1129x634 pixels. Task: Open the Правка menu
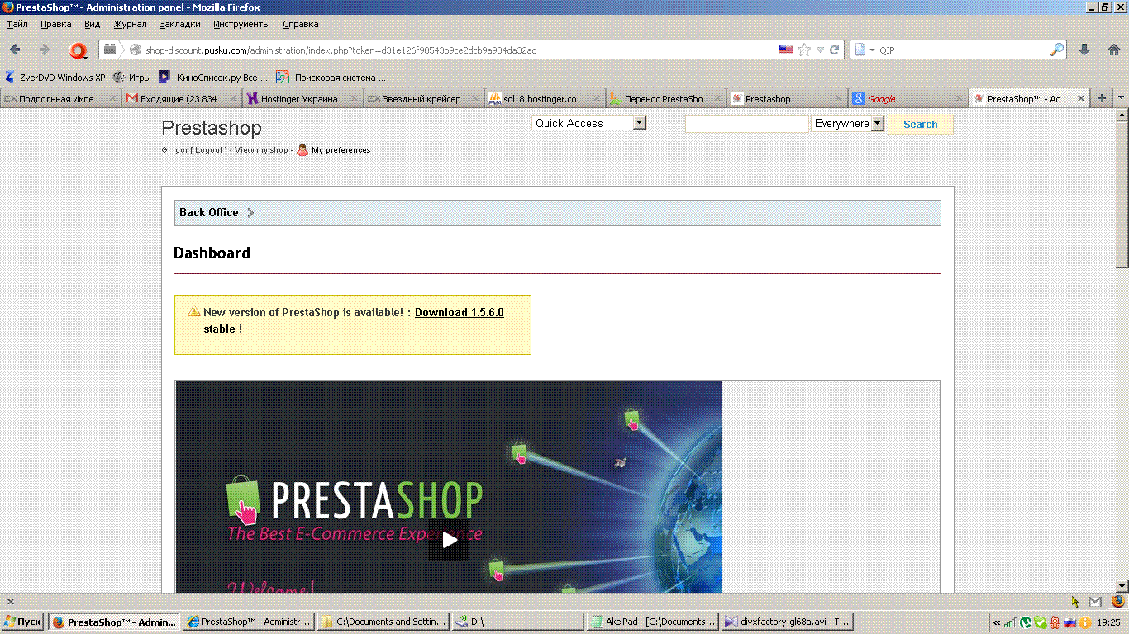coord(56,24)
